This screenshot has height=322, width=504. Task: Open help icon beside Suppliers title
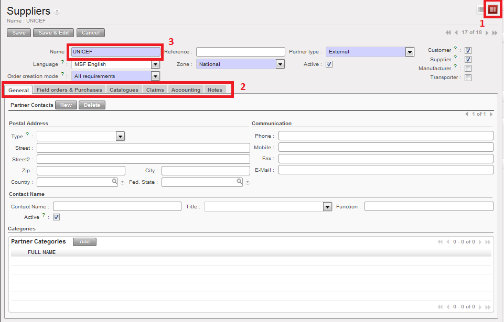point(57,12)
